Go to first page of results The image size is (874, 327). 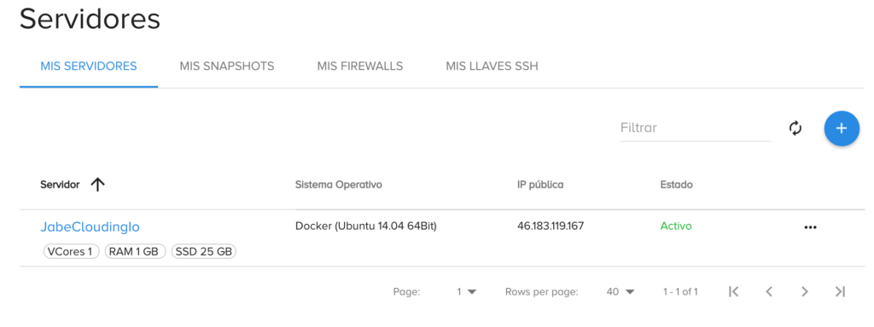[733, 291]
